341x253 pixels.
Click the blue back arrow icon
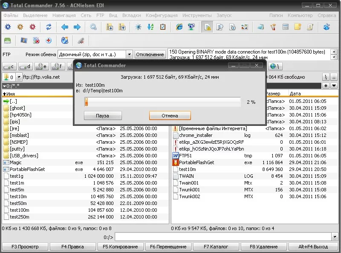(65, 27)
